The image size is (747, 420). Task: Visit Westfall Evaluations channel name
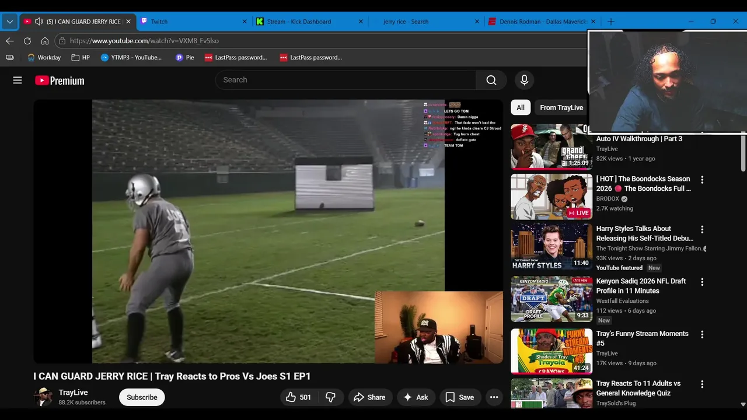(622, 301)
